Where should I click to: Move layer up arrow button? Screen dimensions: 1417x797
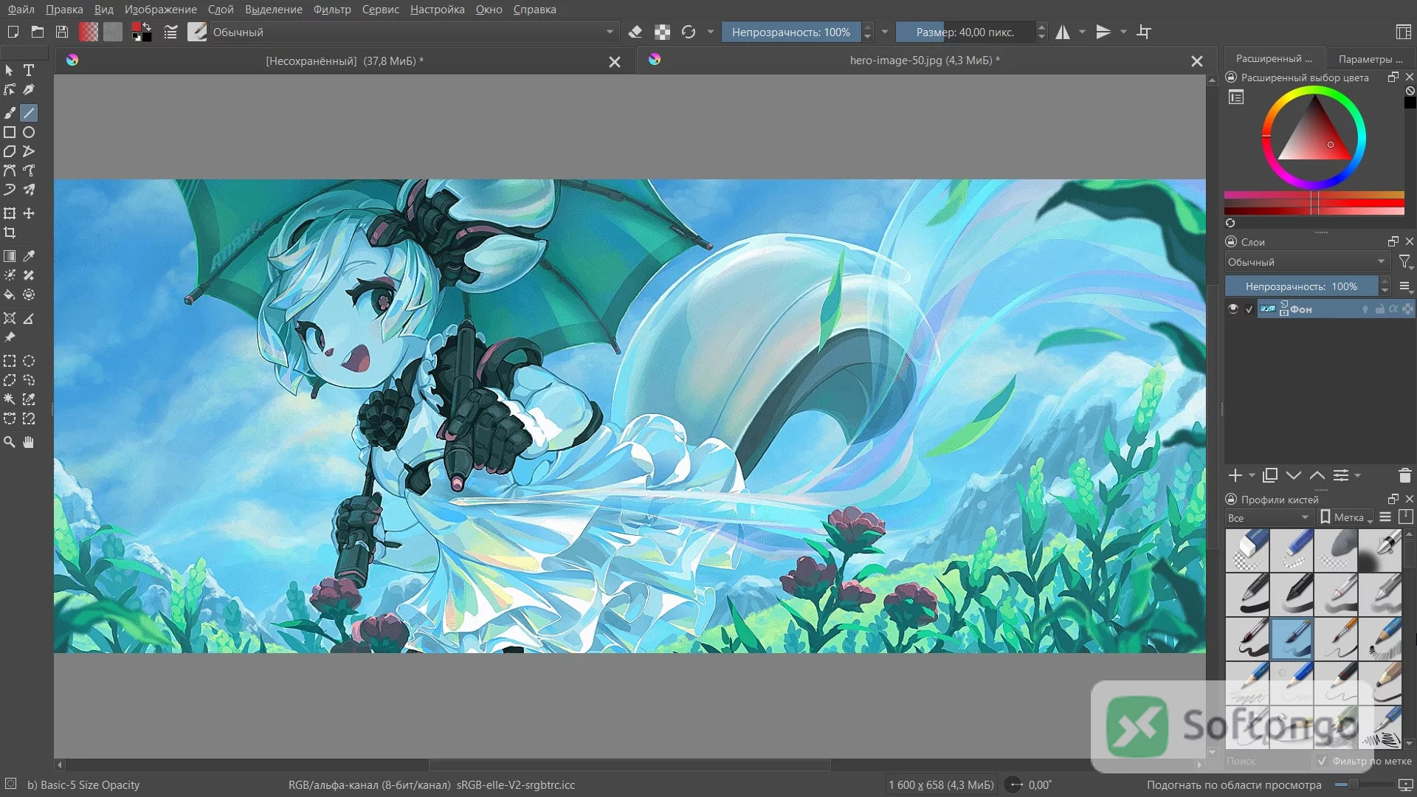(1317, 476)
